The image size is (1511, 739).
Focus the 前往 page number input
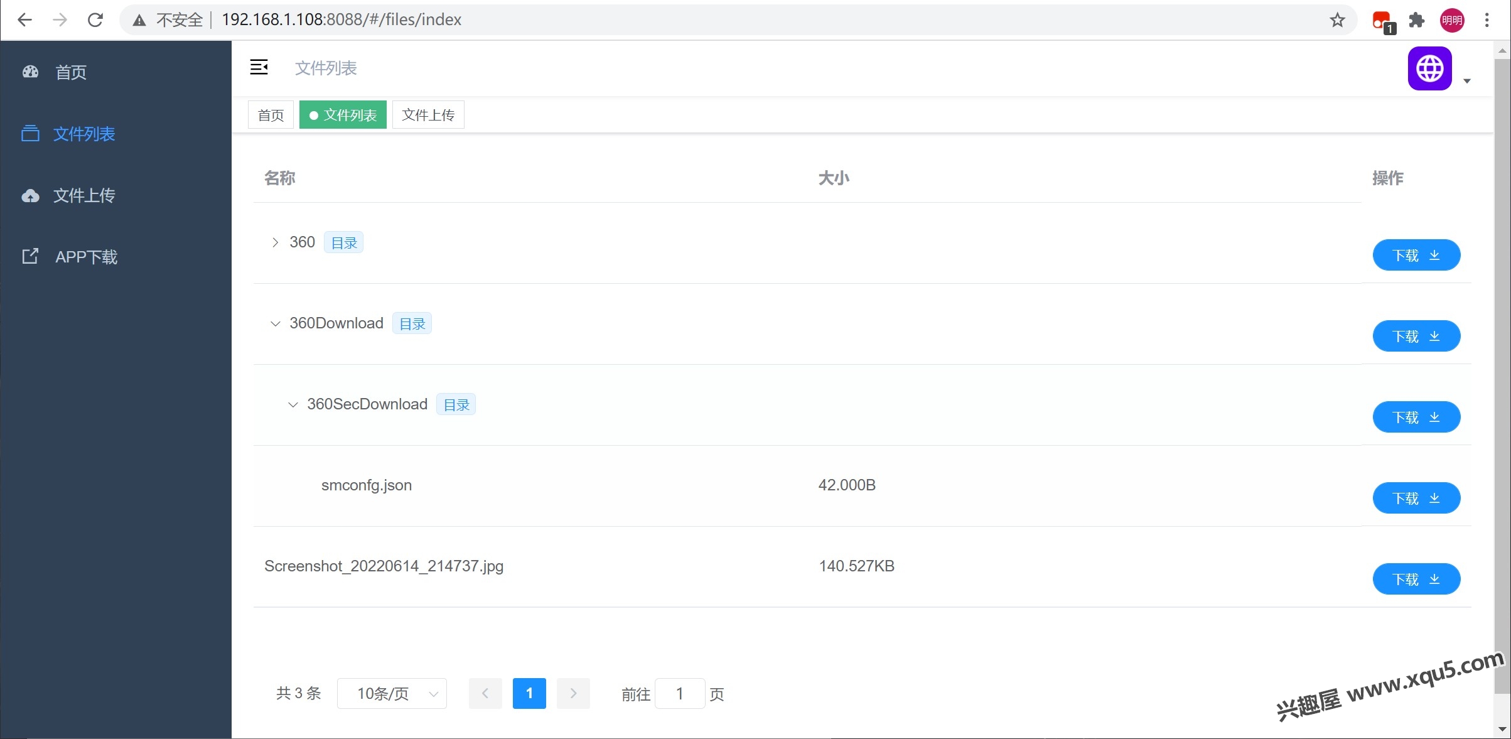click(x=680, y=694)
